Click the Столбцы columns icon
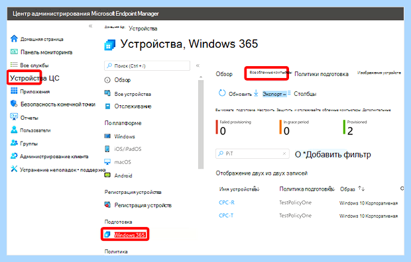 289,93
